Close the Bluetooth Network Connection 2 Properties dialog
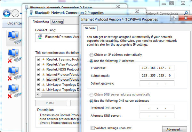This screenshot has height=132, width=192. point(137,11)
